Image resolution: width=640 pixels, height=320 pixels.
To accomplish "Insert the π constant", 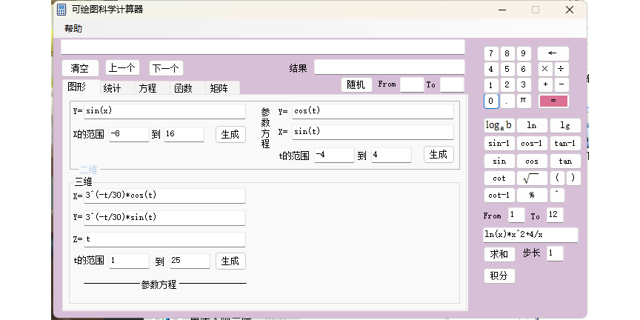I will (524, 101).
